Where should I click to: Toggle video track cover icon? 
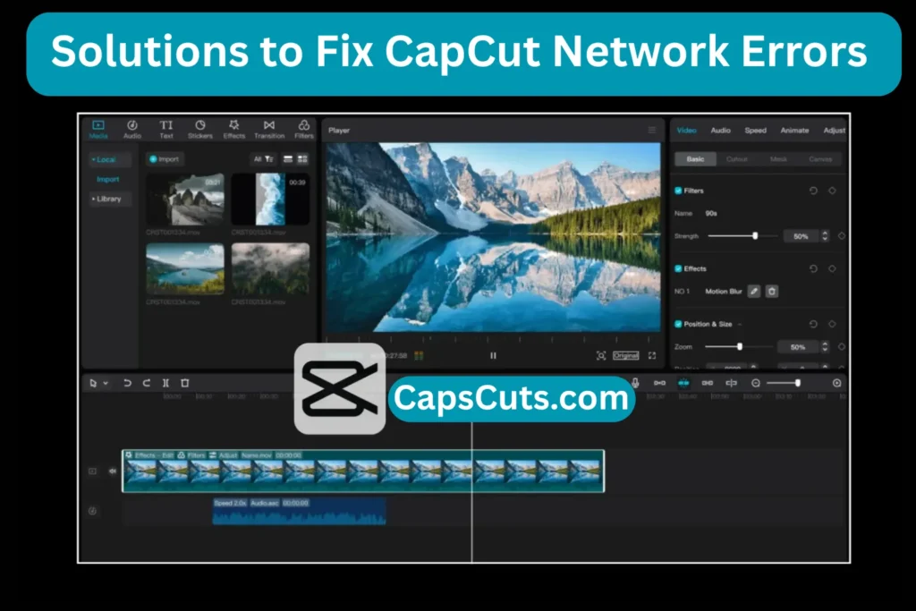point(92,471)
